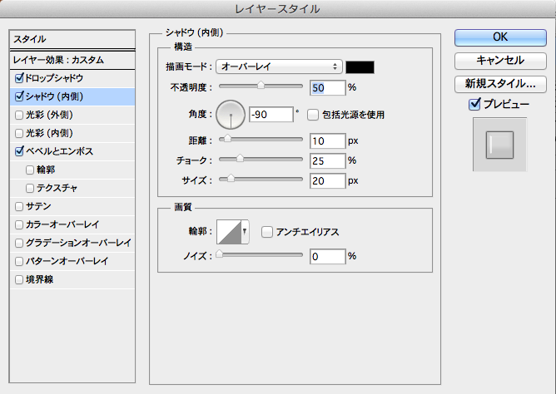Uncheck the ドロップシャドウ checkbox
Screen dimensions: 556x394
pos(19,78)
